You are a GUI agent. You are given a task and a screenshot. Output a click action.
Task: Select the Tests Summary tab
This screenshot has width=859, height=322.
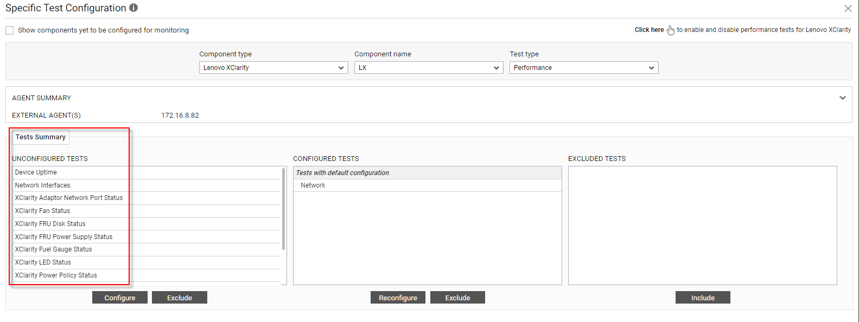41,137
